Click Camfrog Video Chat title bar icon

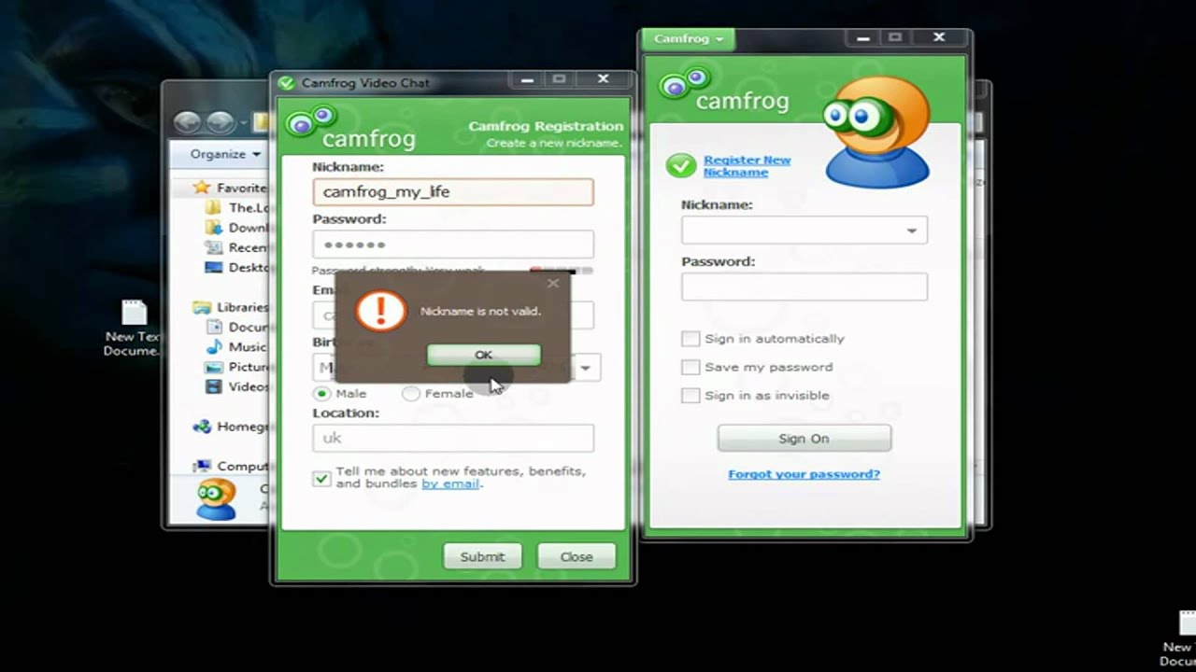tap(286, 83)
